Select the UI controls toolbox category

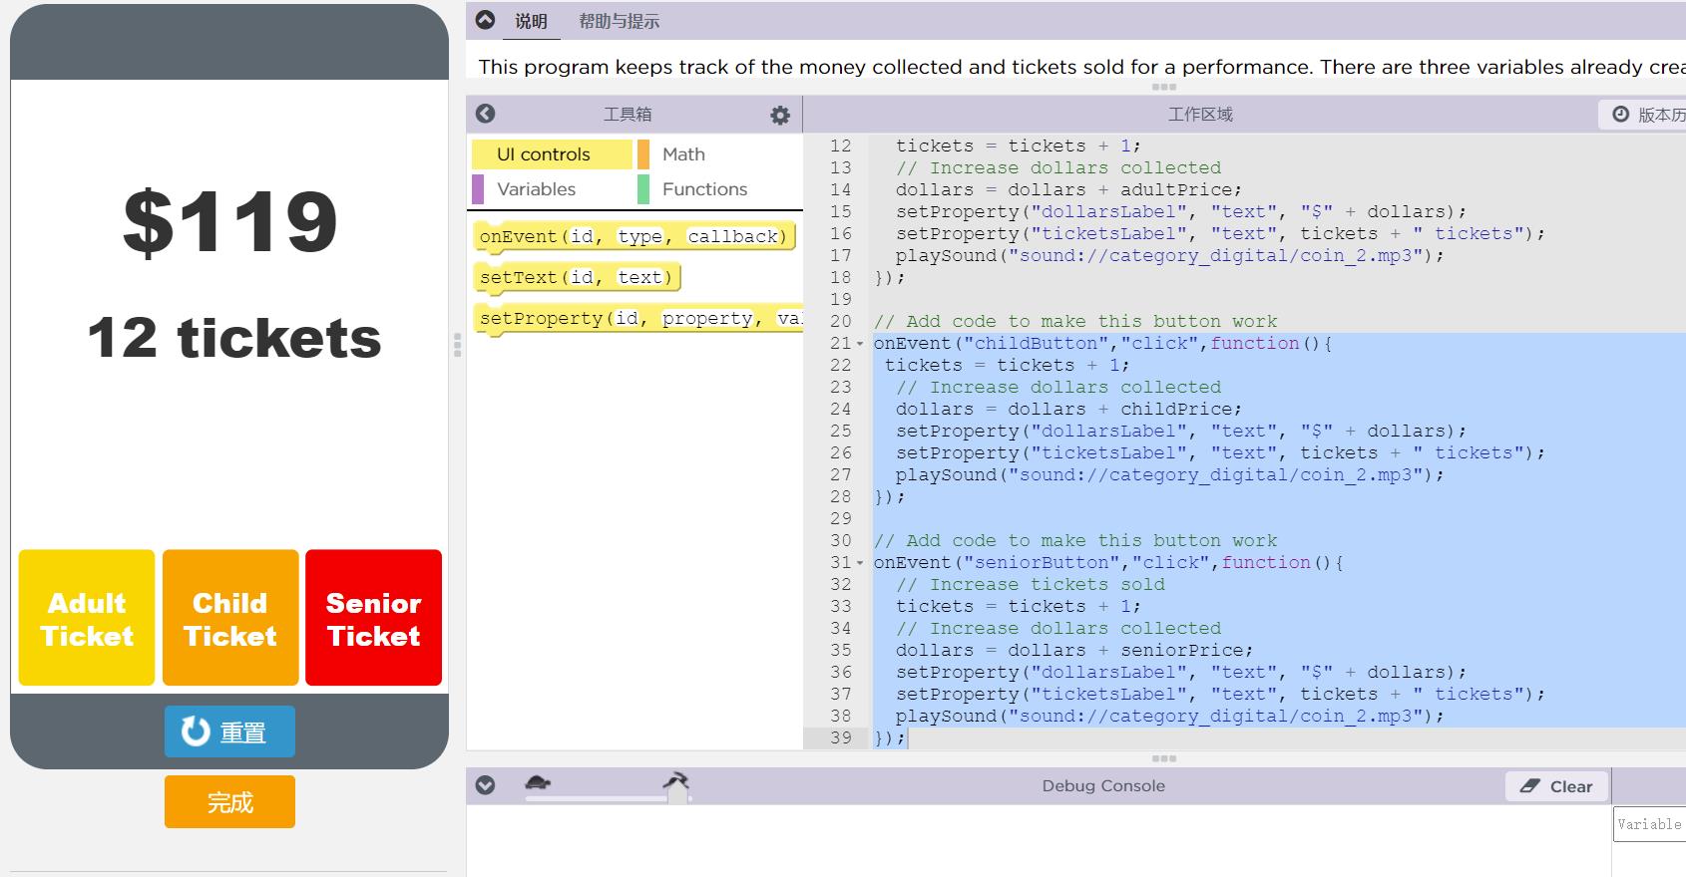[552, 154]
